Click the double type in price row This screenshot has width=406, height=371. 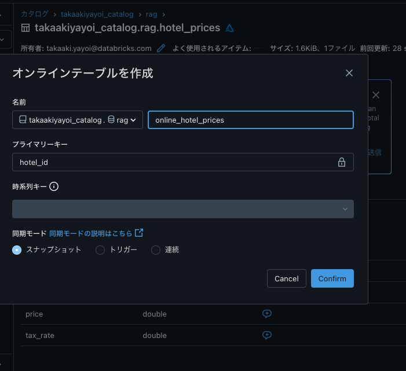155,314
